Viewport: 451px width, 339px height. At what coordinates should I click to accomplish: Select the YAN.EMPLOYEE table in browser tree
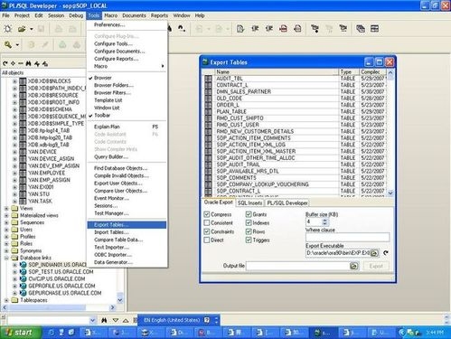click(x=47, y=173)
